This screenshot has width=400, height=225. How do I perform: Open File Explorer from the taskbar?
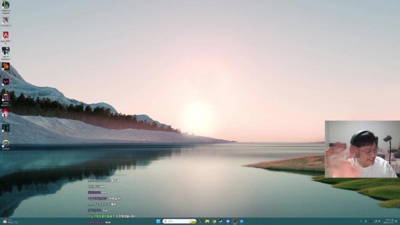207,221
